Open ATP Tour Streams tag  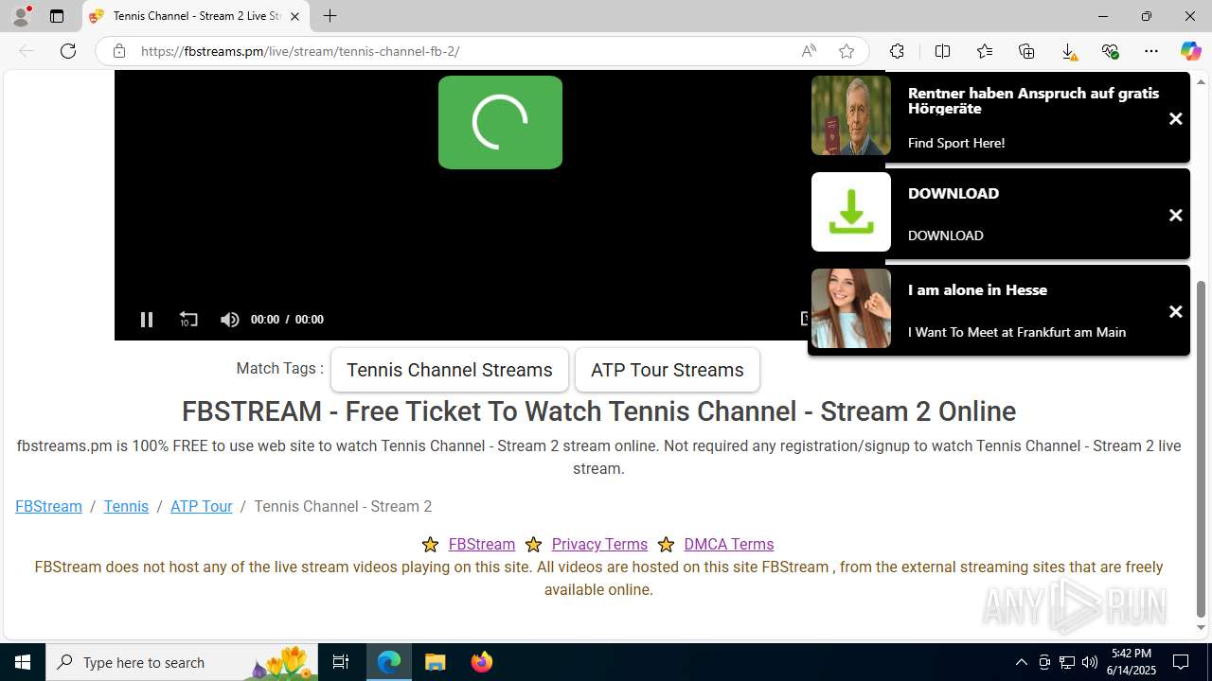coord(668,370)
